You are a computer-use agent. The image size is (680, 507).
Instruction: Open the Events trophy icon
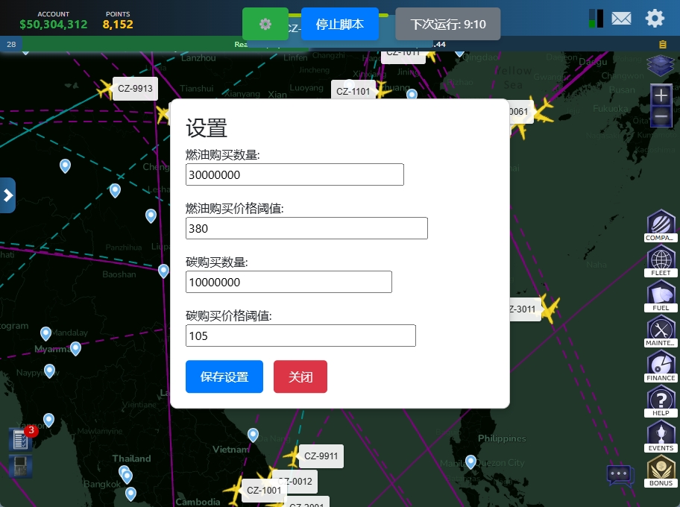click(661, 436)
